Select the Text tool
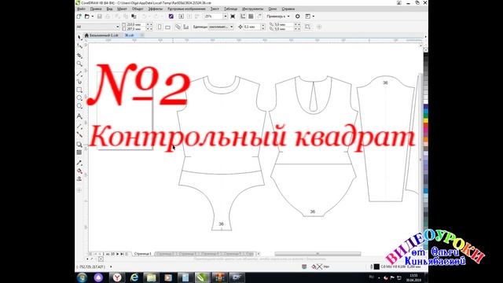Image resolution: width=503 pixels, height=283 pixels. tap(79, 116)
